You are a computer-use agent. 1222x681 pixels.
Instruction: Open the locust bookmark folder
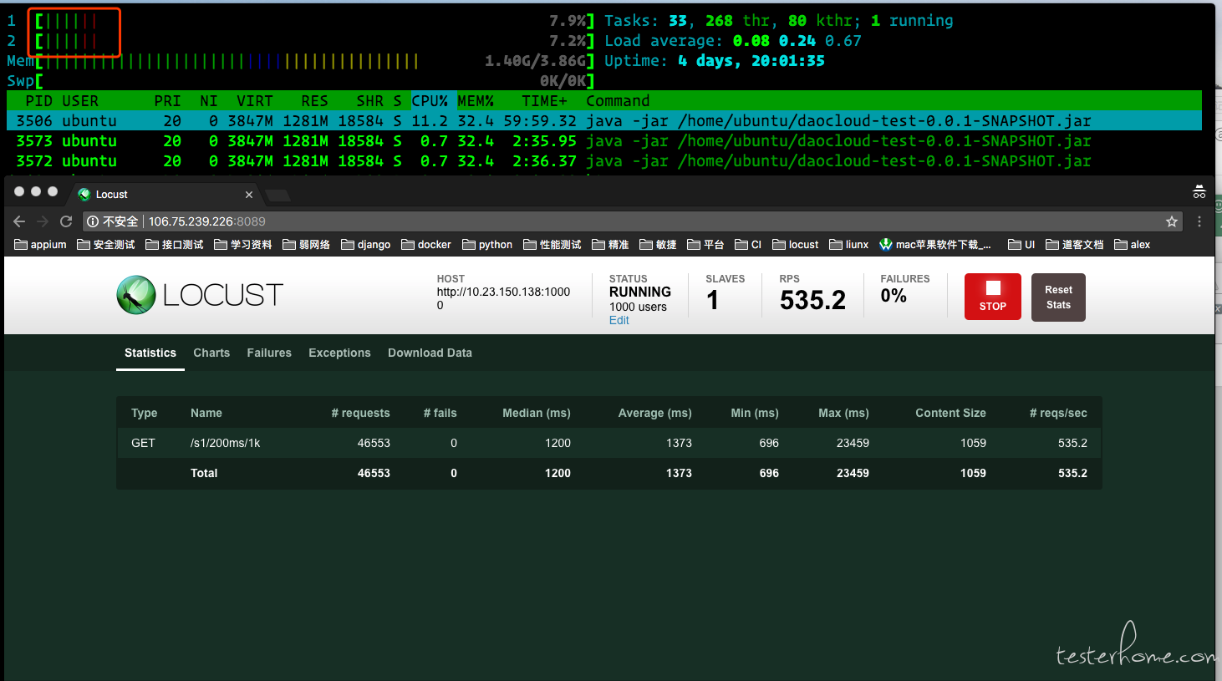point(796,245)
